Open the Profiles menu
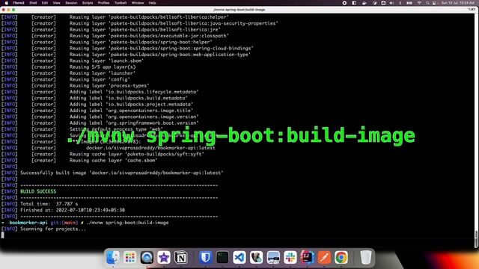This screenshot has width=479, height=269. coord(103,3)
